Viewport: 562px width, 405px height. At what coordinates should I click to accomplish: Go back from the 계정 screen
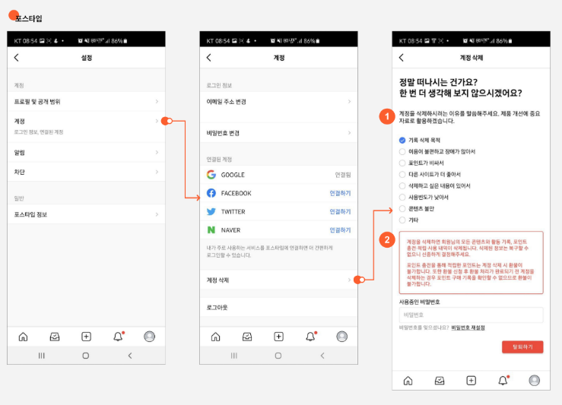coord(209,57)
